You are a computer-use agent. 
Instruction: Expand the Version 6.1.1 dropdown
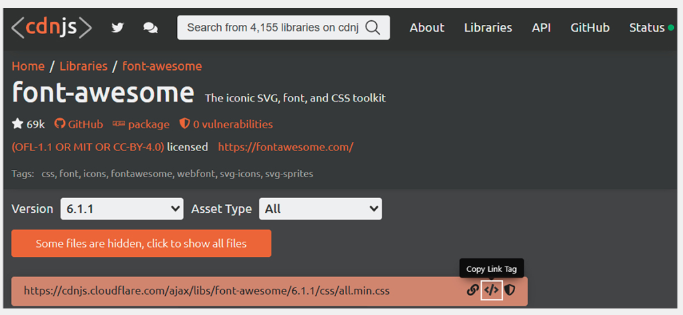[121, 209]
